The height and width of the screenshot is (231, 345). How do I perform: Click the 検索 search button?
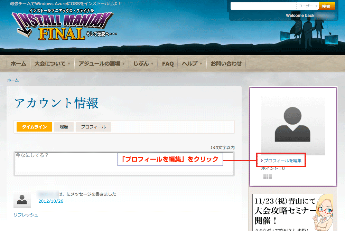click(327, 6)
